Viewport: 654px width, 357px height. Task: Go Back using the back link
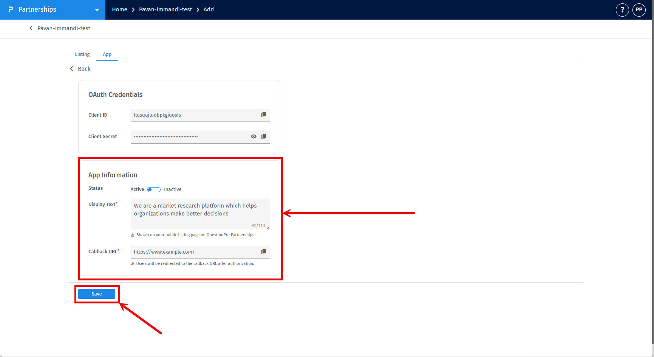[x=84, y=69]
